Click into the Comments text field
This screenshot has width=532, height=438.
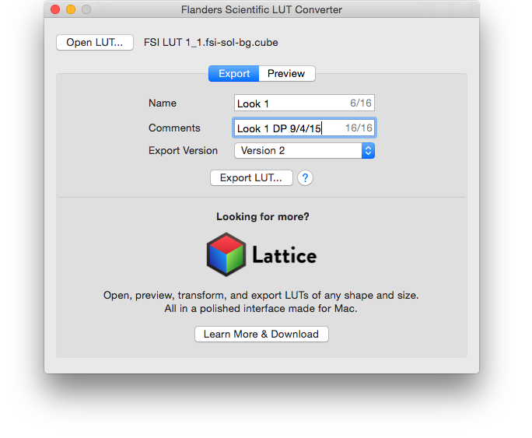coord(304,128)
